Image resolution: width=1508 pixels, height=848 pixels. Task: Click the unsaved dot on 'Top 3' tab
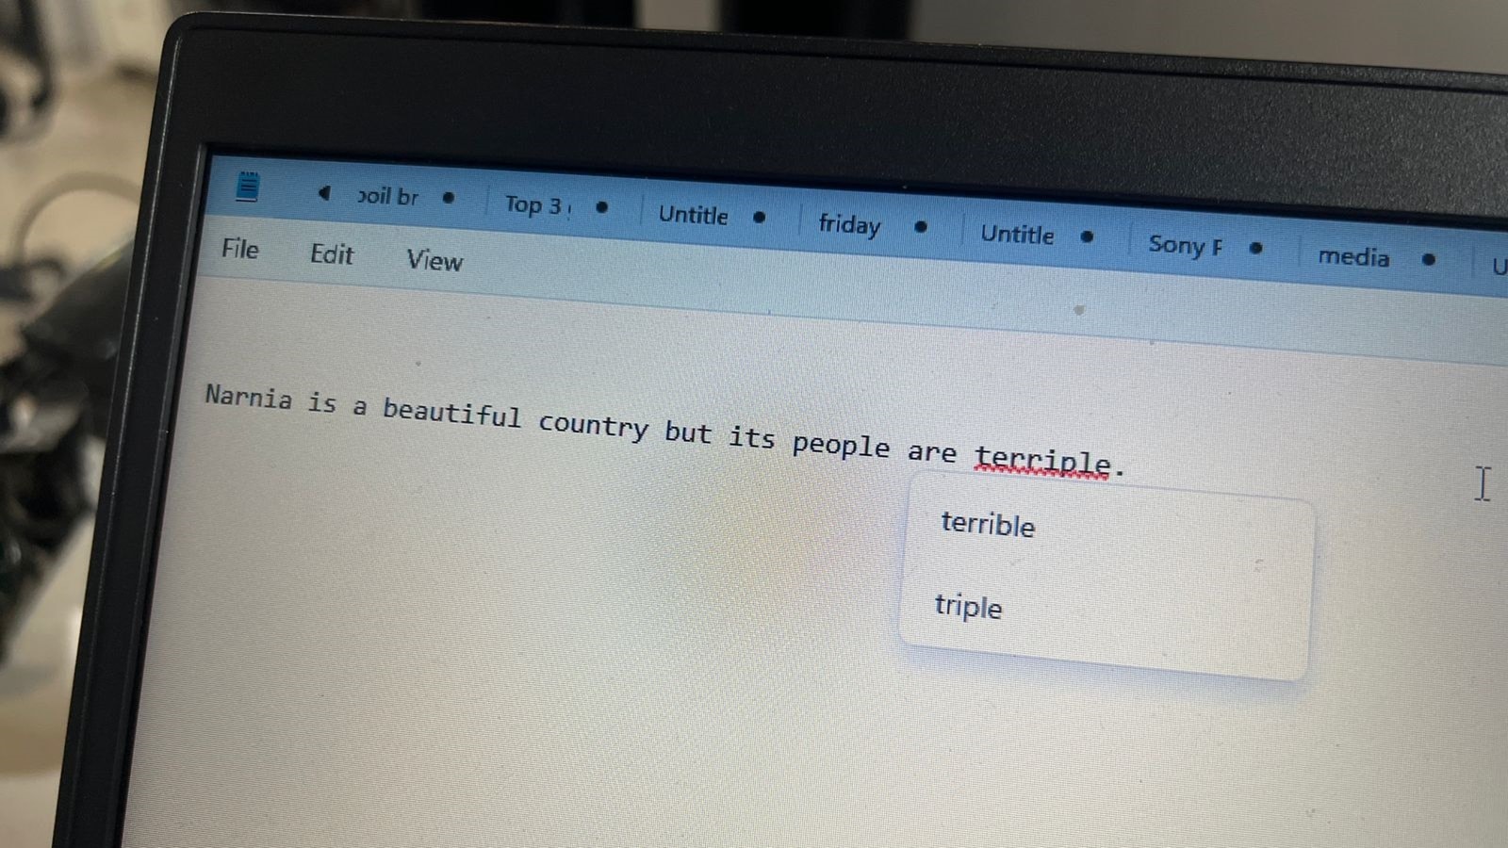click(x=602, y=207)
